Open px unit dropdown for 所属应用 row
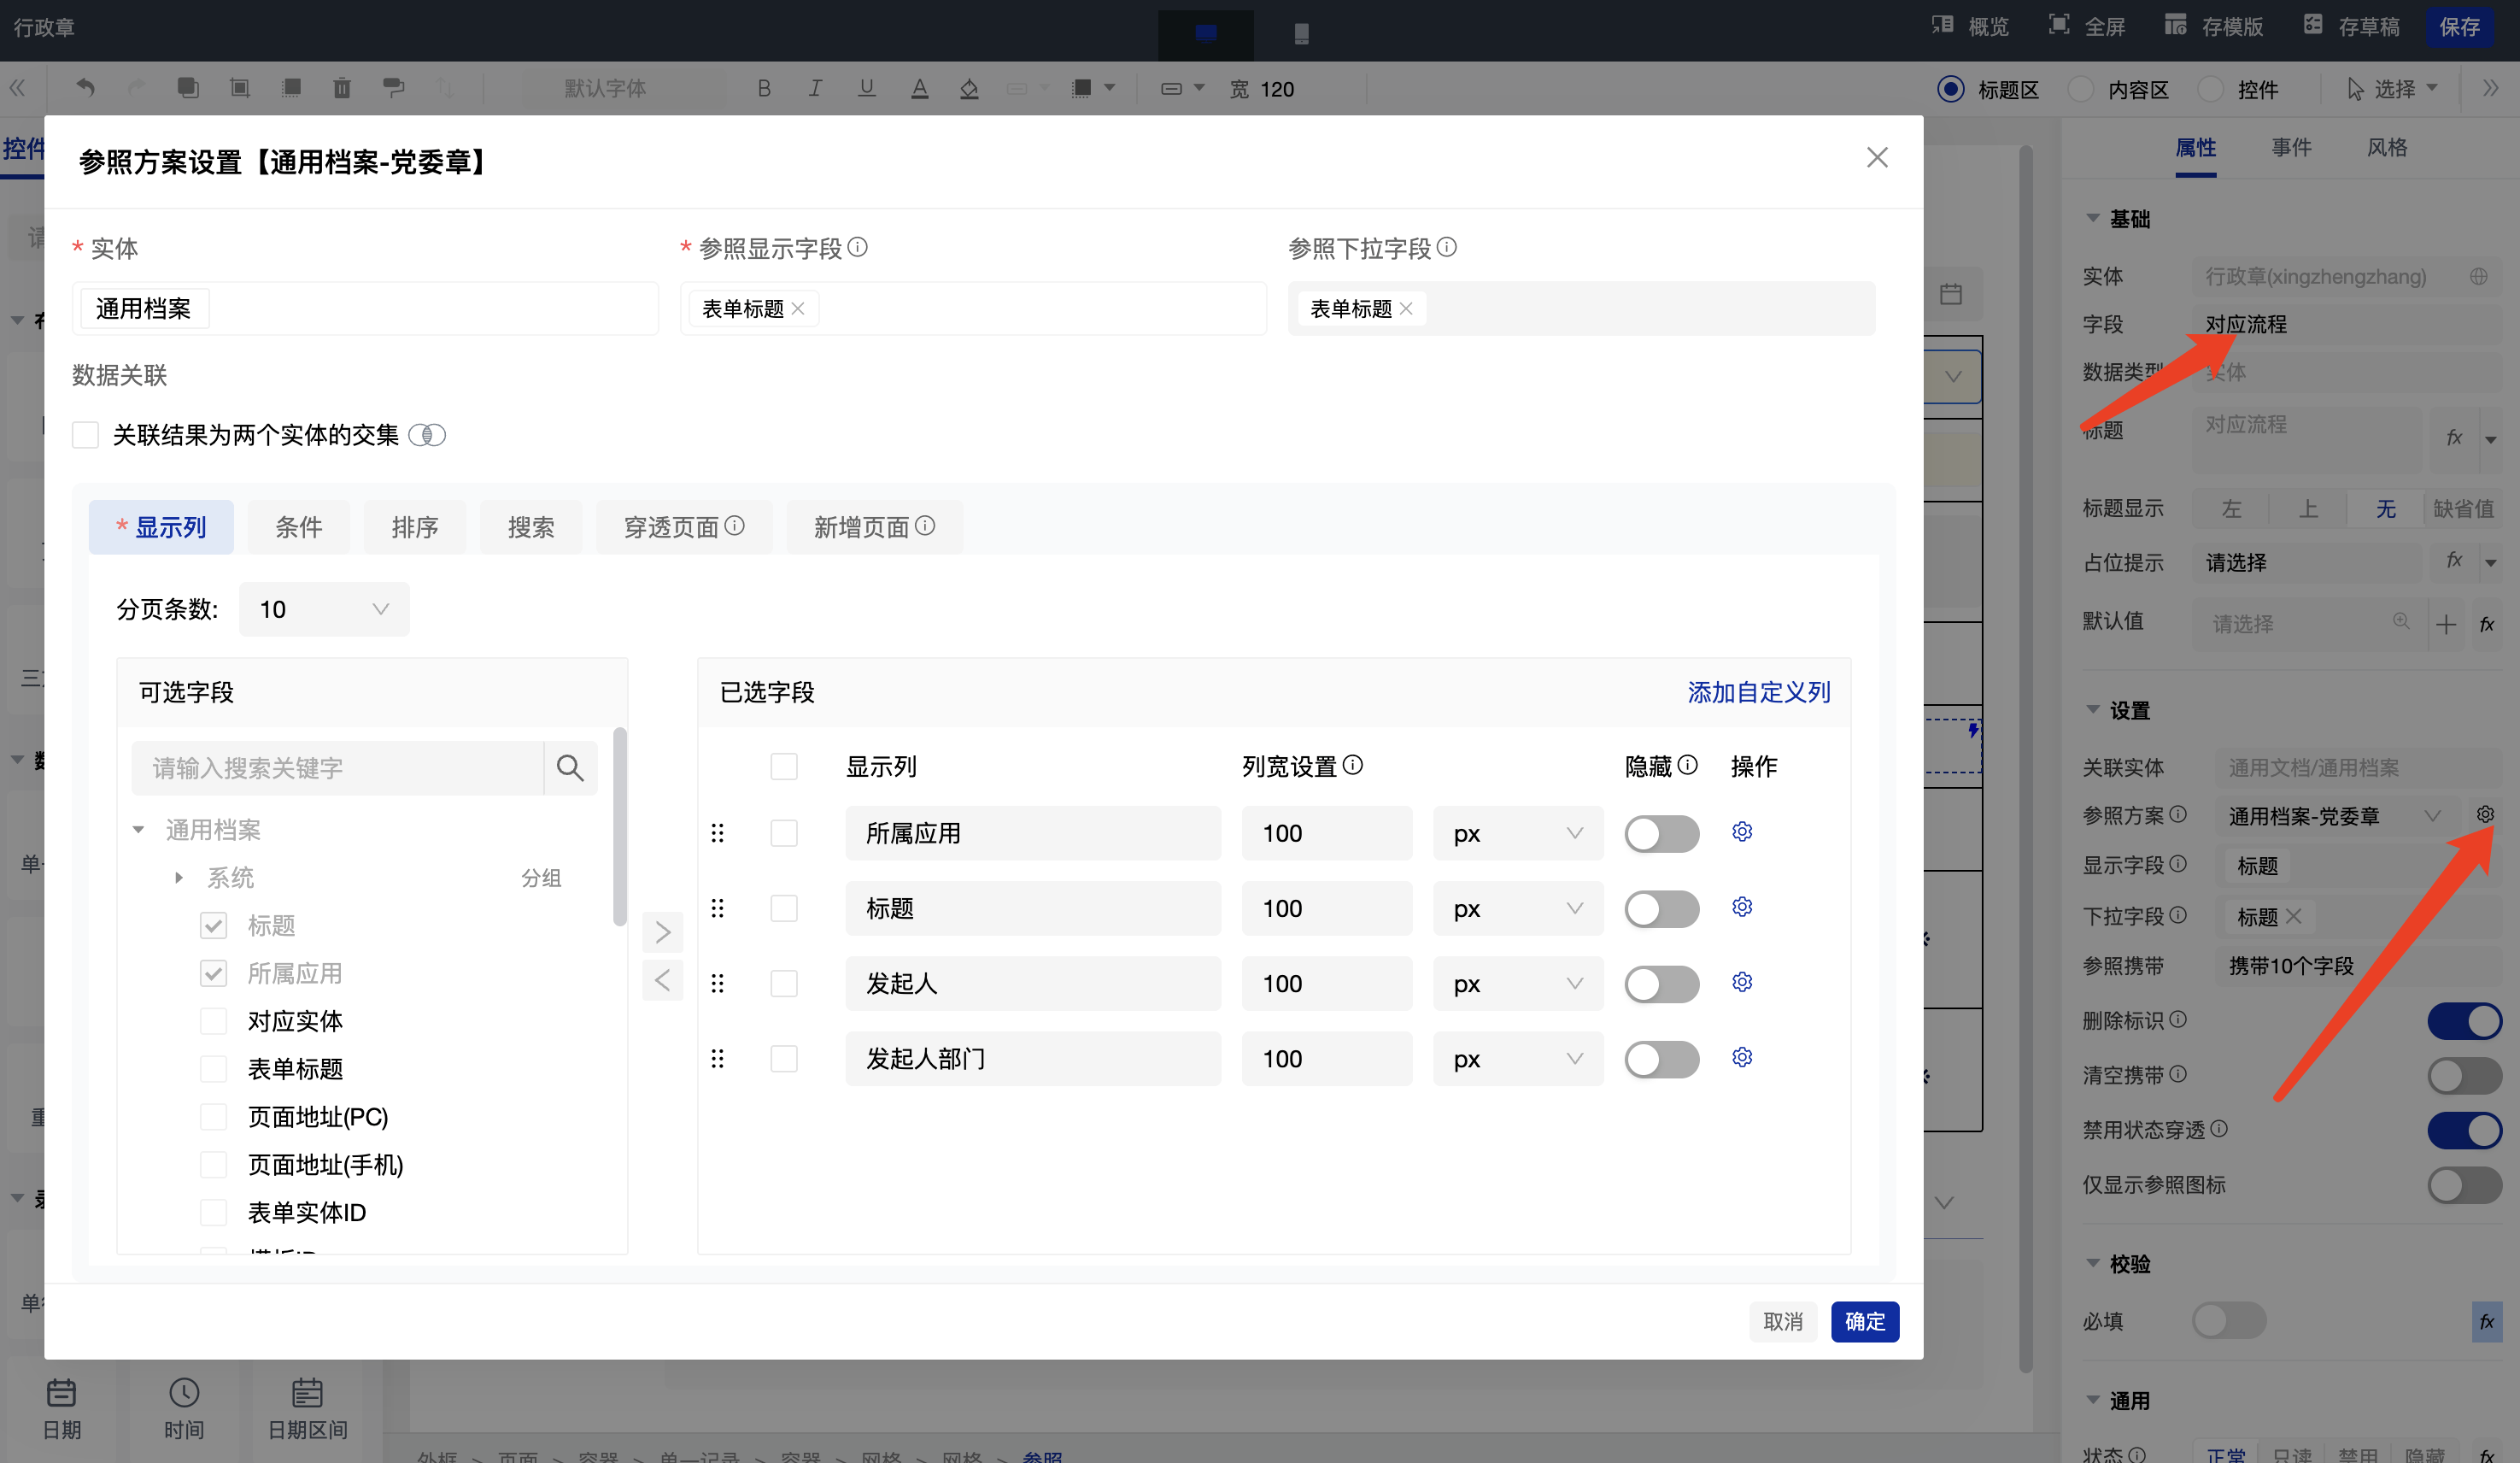Viewport: 2520px width, 1463px height. click(1517, 832)
